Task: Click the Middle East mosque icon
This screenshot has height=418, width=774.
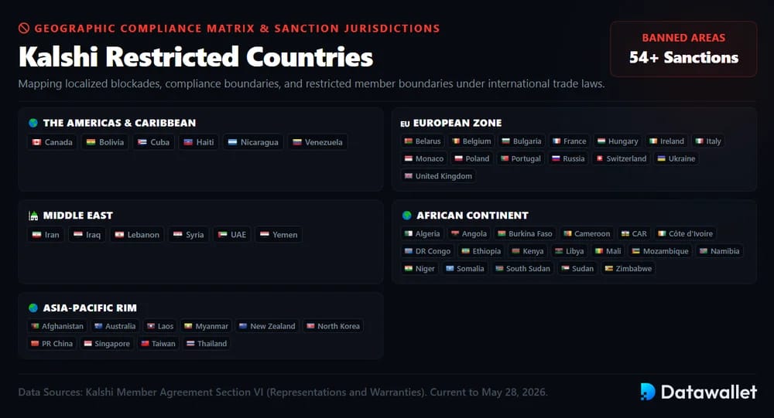Action: point(33,216)
